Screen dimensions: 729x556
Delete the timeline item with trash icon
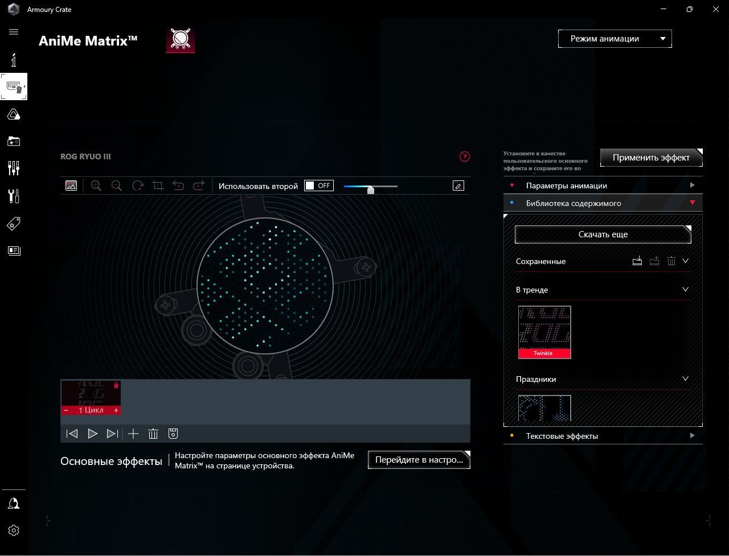pos(153,434)
